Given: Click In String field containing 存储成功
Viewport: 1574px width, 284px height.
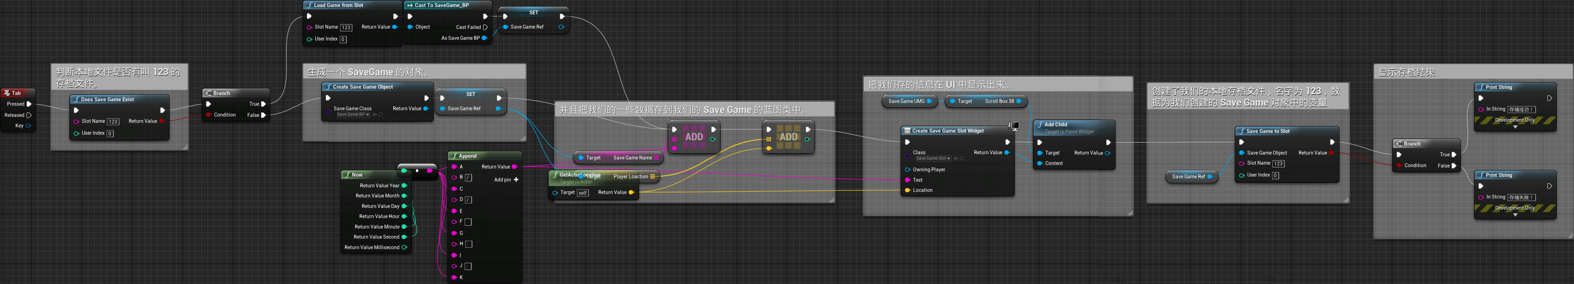Looking at the screenshot, I should click(x=1521, y=110).
